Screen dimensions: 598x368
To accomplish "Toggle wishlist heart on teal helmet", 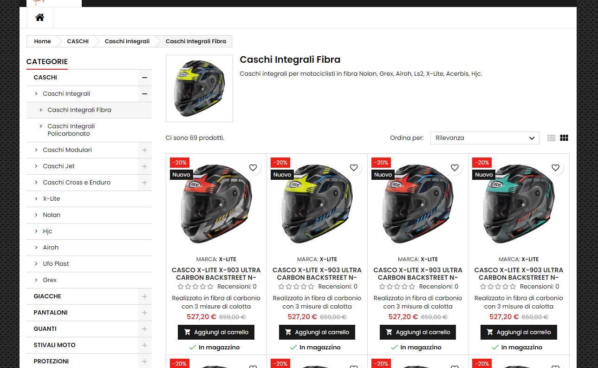I will coord(556,168).
